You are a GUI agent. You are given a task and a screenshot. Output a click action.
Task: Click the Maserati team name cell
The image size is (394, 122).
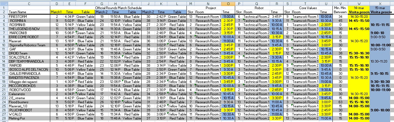click(x=29, y=41)
